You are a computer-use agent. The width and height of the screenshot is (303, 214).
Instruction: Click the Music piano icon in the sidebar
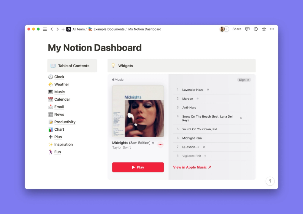pos(50,92)
